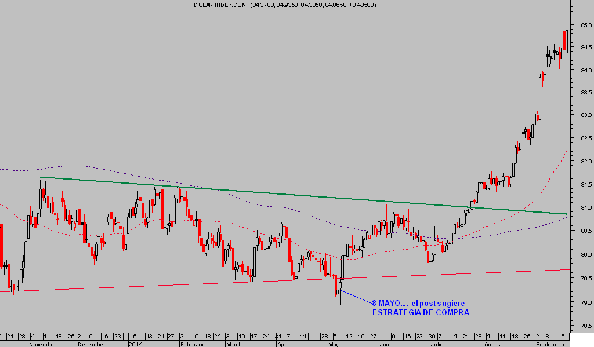This screenshot has width=594, height=347.
Task: Click the 8 MAYO annotation text
Action: click(418, 303)
